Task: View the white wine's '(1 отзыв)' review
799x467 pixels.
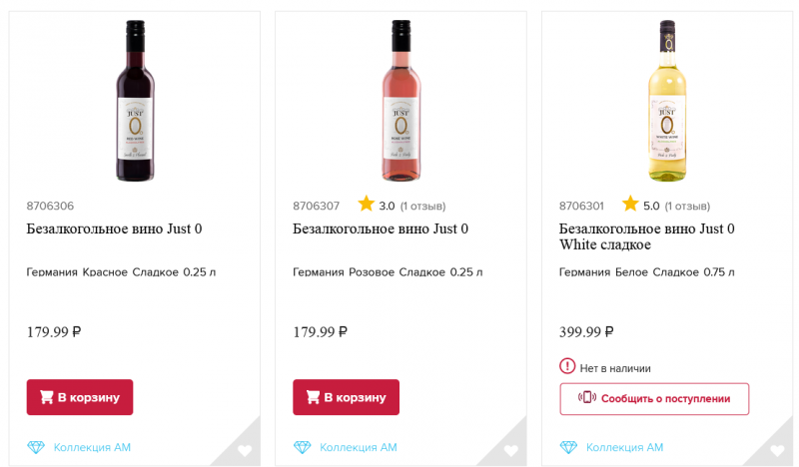Action: (x=687, y=207)
